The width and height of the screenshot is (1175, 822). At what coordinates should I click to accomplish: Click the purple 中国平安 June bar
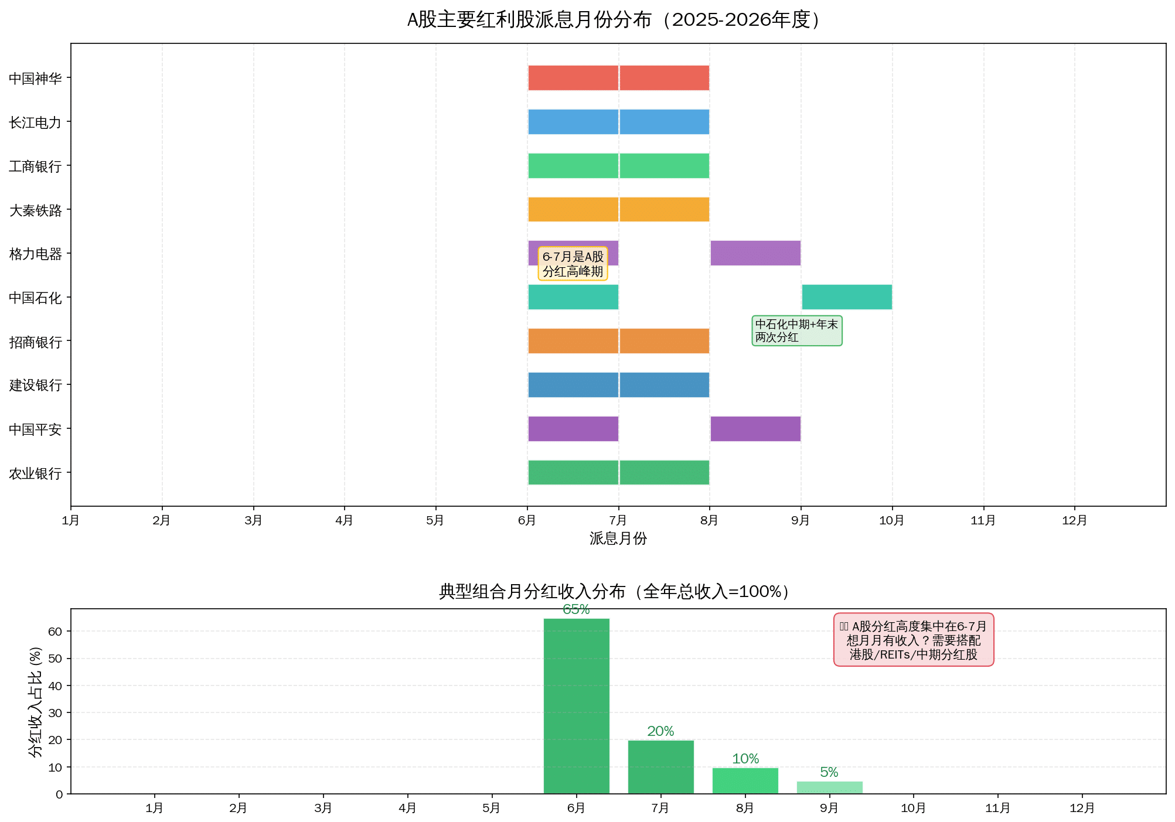click(x=573, y=429)
